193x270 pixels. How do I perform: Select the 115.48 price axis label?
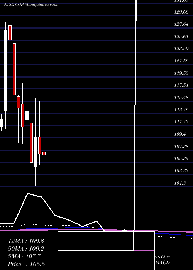click(x=181, y=98)
